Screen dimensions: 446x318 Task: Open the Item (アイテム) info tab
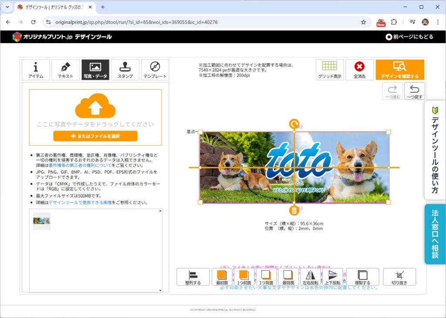pyautogui.click(x=36, y=70)
